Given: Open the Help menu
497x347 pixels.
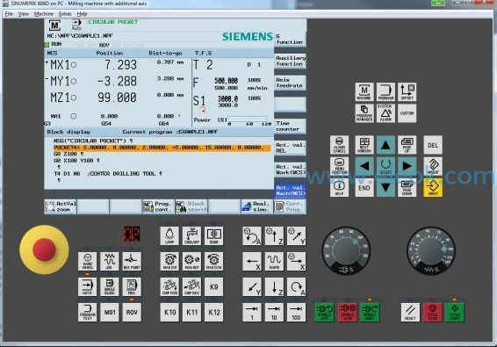Looking at the screenshot, I should click(x=82, y=14).
